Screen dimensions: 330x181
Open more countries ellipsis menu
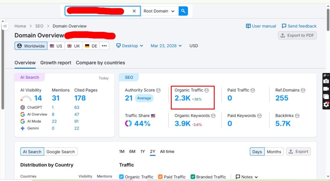click(104, 46)
